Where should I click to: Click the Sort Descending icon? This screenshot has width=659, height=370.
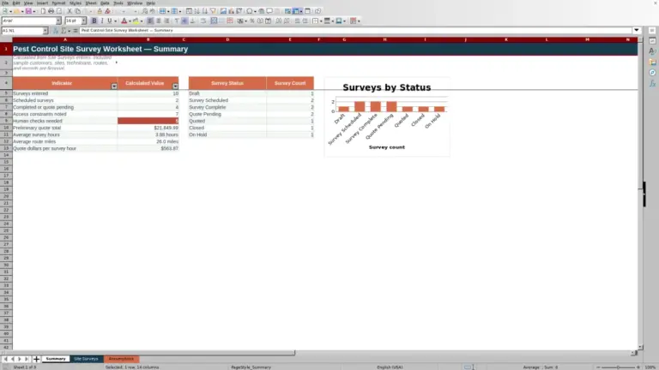(205, 11)
